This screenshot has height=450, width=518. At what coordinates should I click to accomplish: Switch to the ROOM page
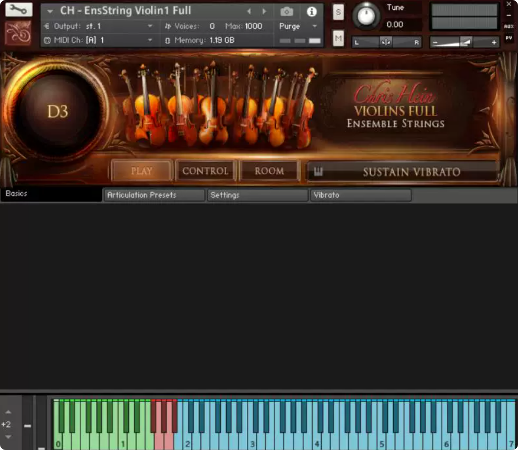pyautogui.click(x=269, y=171)
